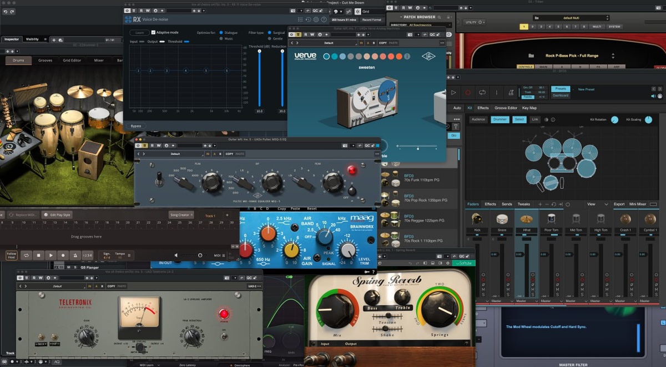The height and width of the screenshot is (367, 666).
Task: Click the Floor Tom icon in BFD3 mixer
Action: point(551,219)
